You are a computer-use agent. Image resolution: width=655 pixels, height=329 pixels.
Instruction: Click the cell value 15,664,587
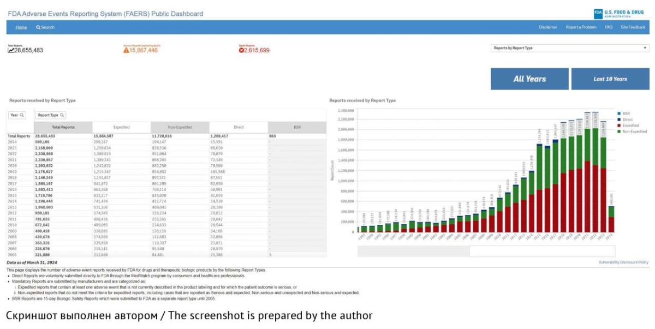pyautogui.click(x=104, y=136)
